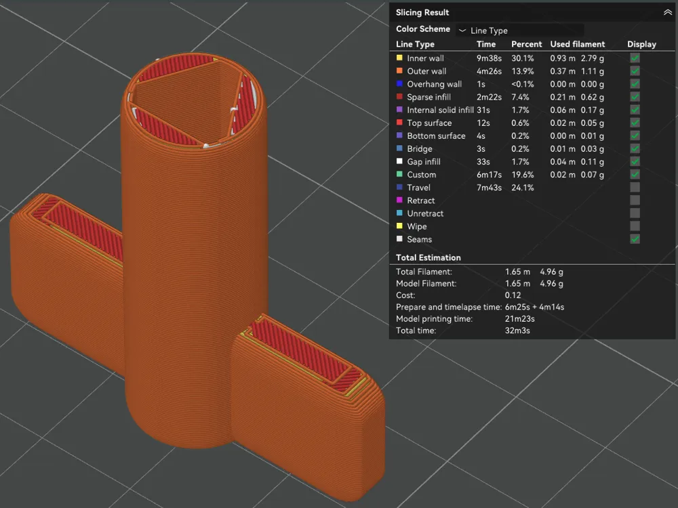Click the 'Time' column header
Image resolution: width=678 pixels, height=508 pixels.
(x=486, y=44)
